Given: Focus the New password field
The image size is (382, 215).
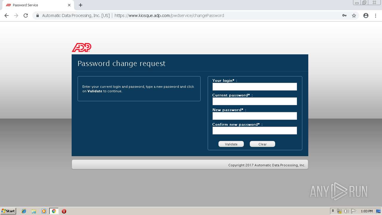Looking at the screenshot, I should [255, 116].
